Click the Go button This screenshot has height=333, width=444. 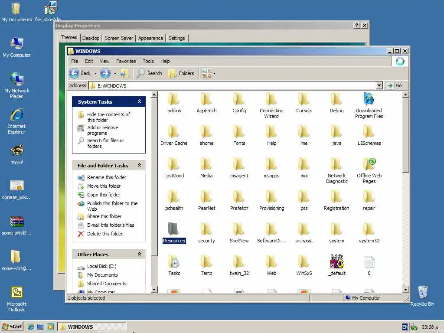click(395, 85)
